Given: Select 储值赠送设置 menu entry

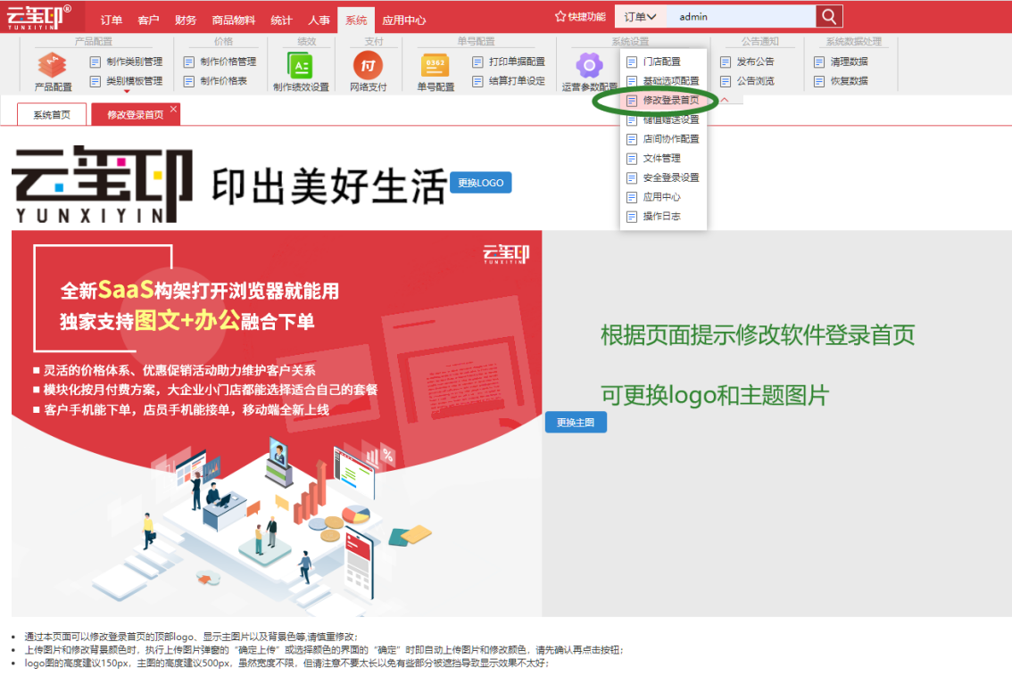Looking at the screenshot, I should tap(663, 119).
